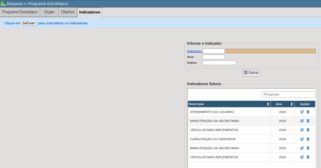Image resolution: width=321 pixels, height=168 pixels.
Task: Focus the Ano input field
Action: coord(213,57)
